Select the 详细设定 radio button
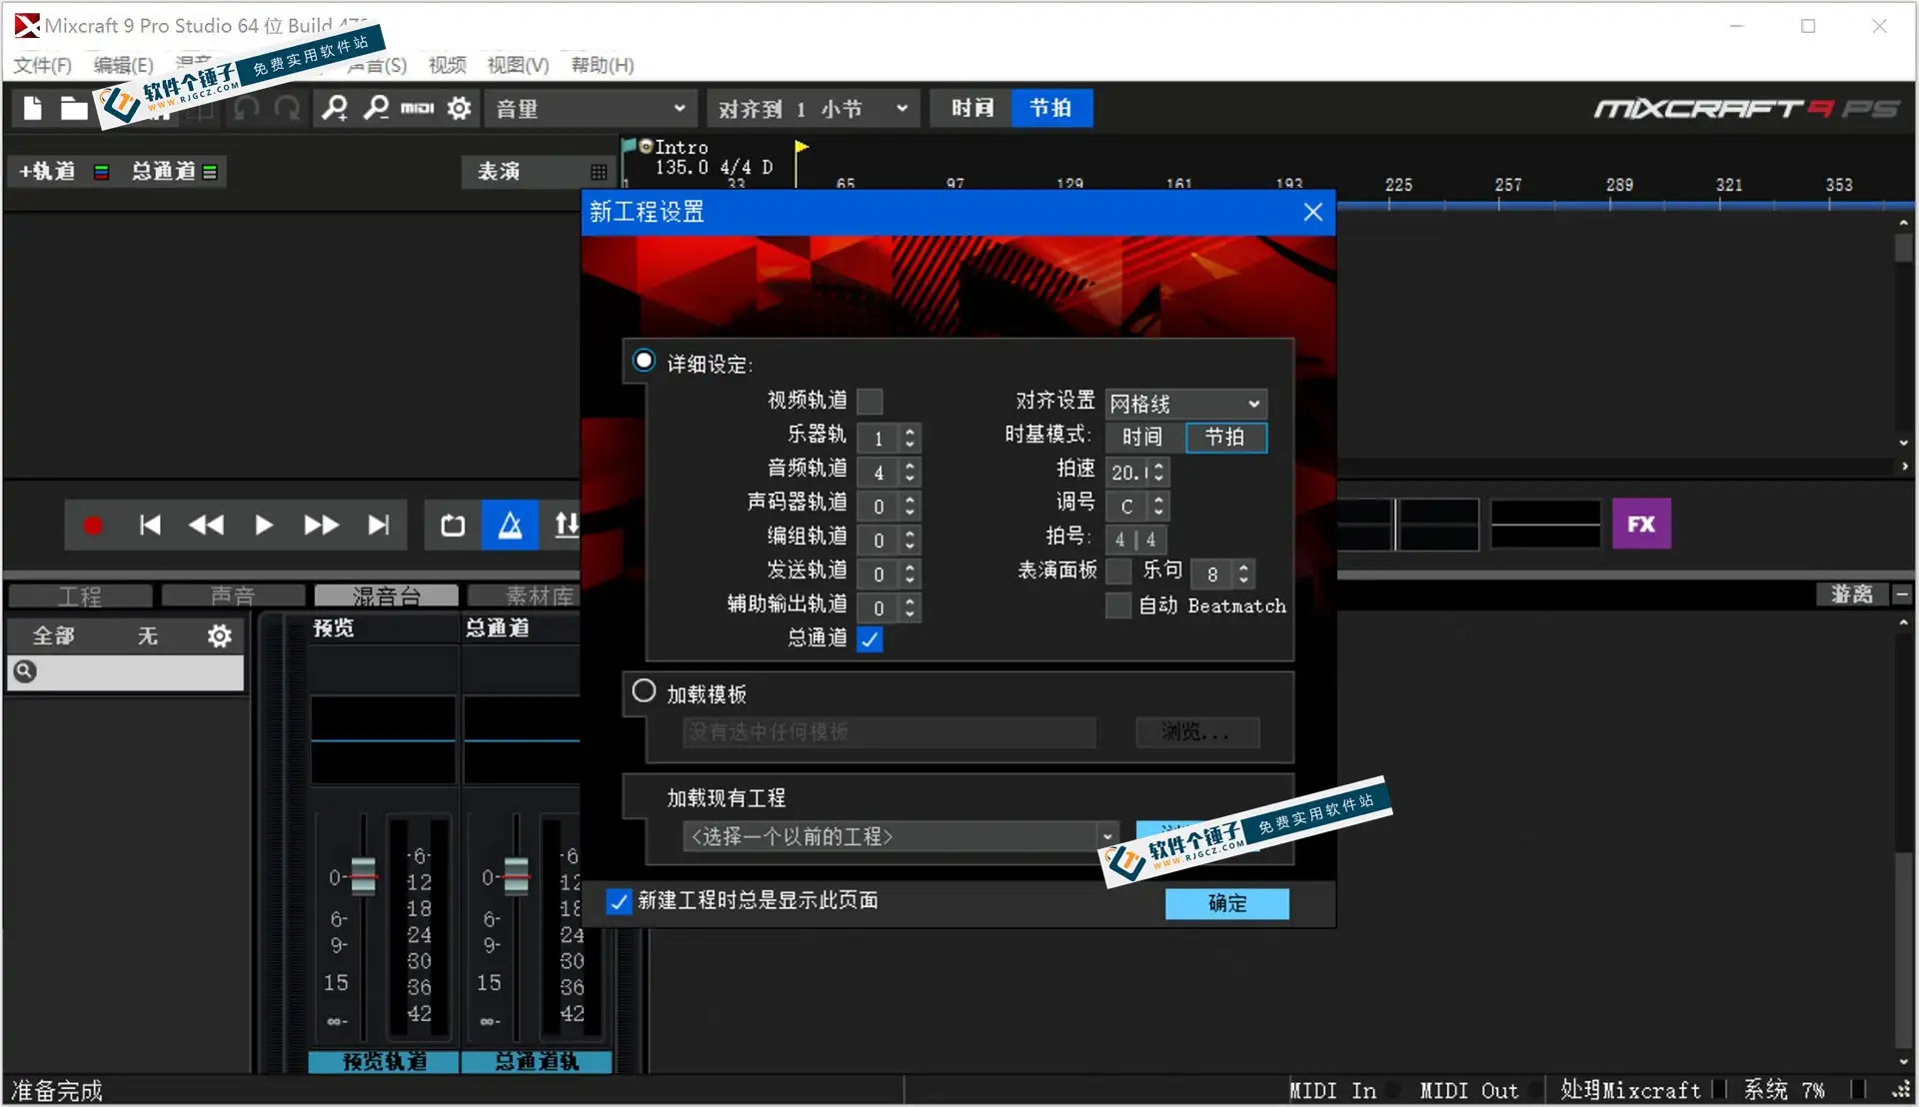 coord(643,360)
